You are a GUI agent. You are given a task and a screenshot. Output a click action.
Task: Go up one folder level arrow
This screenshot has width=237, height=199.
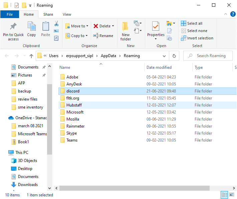click(31, 56)
